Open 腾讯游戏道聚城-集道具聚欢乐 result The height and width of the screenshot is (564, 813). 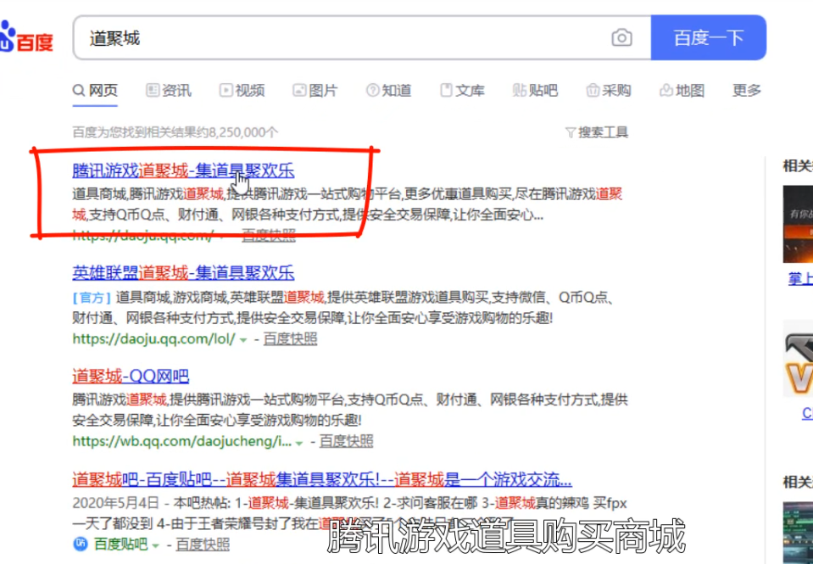point(183,170)
